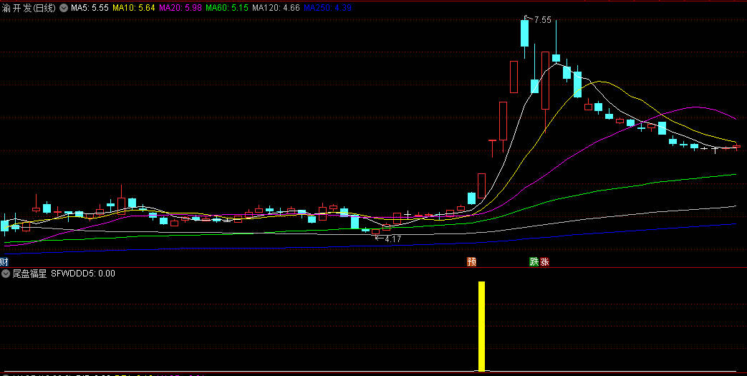
Task: Click the 4.17 low price label
Action: [393, 239]
